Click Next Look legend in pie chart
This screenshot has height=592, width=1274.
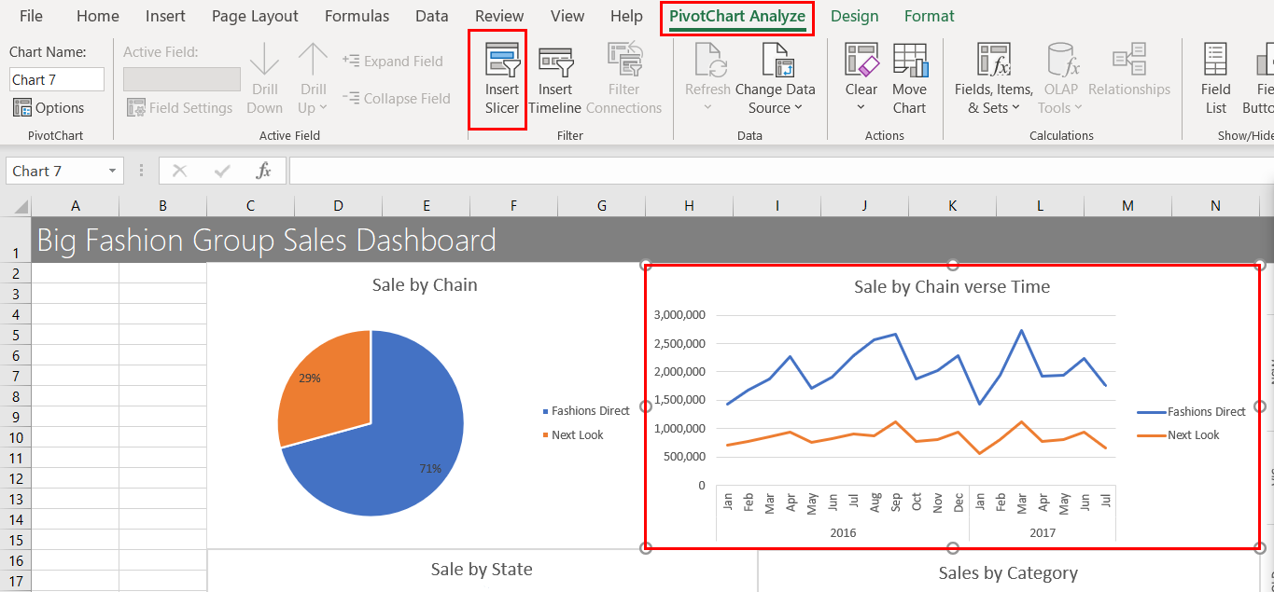click(572, 435)
